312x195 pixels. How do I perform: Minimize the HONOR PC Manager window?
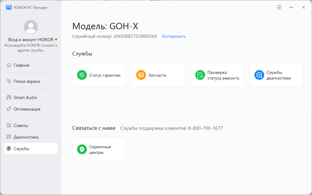(291, 7)
